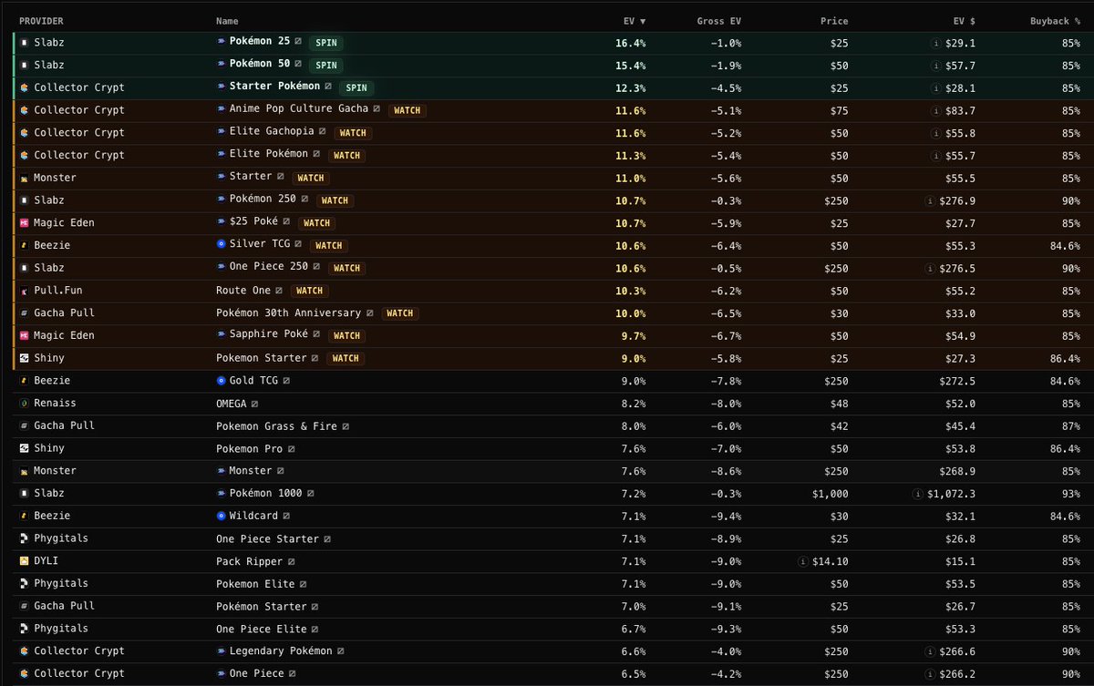Image resolution: width=1094 pixels, height=686 pixels.
Task: Select the 87% buyback cell
Action: 1070,426
